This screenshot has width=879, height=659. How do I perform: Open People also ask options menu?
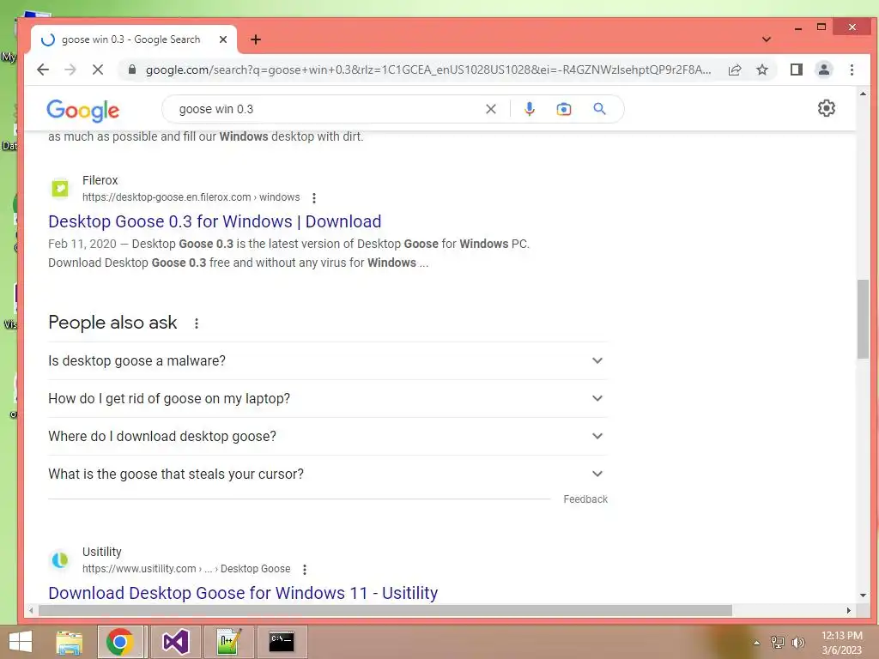coord(197,323)
